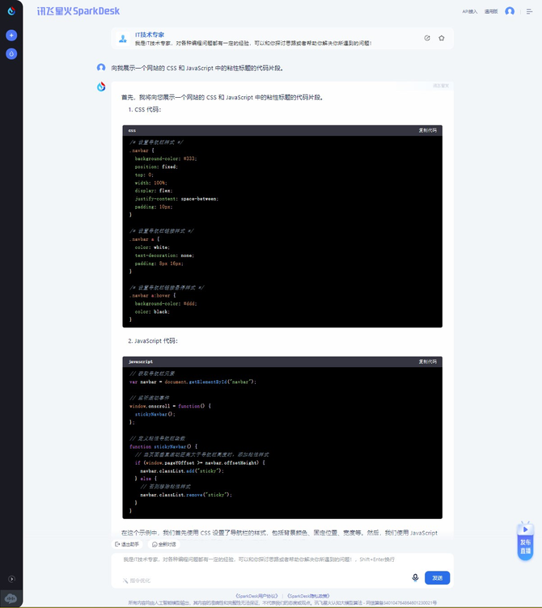The width and height of the screenshot is (542, 608).
Task: Expand the left sidebar with bottom arrow
Action: pyautogui.click(x=11, y=579)
